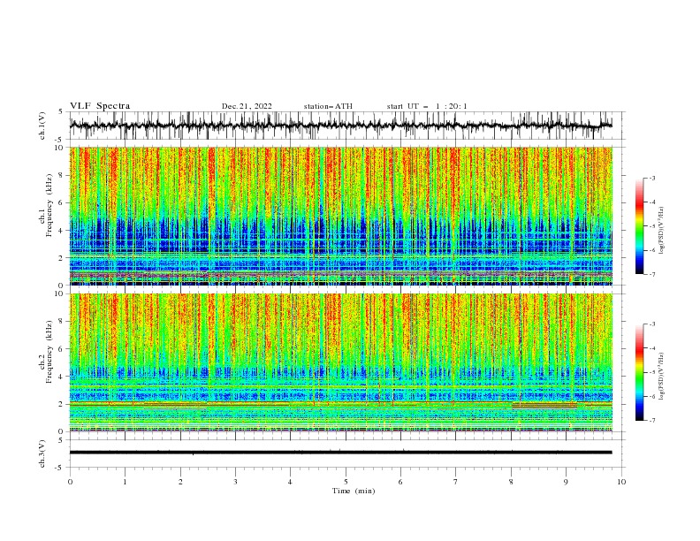Image resolution: width=700 pixels, height=541 pixels.
Task: Click the ch.2 spectrogram "4" kHz tick label
Action: [x=62, y=377]
